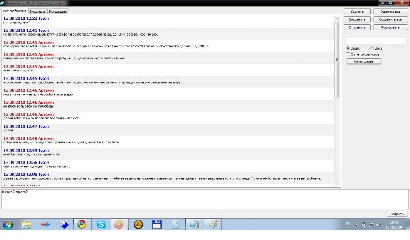
Task: Select message "отправил архив, но по идее"
Action: (61, 142)
